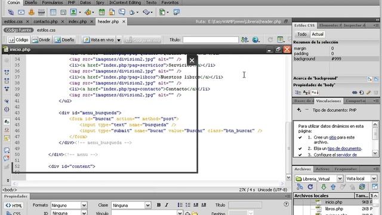Viewport: 382px width, 215px height.
Task: Open the Libreria_Virtual site dropdown
Action: [x=340, y=179]
